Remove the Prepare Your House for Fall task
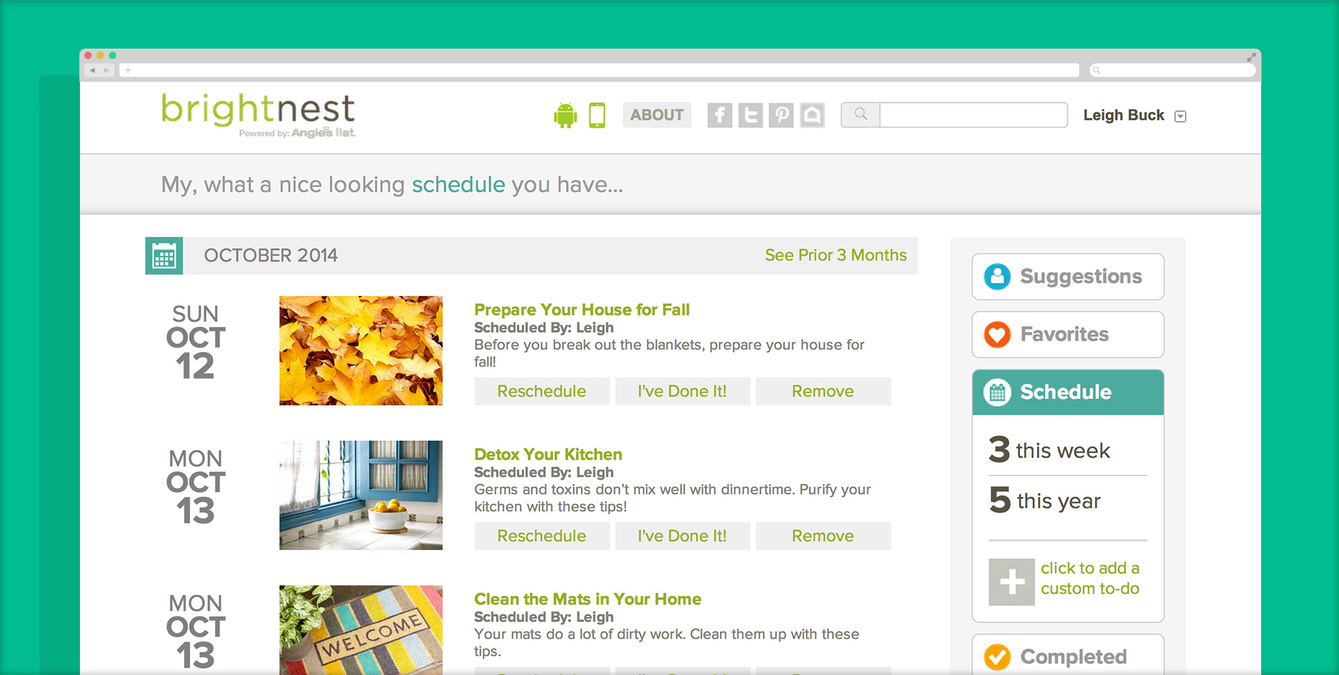Image resolution: width=1339 pixels, height=675 pixels. tap(823, 392)
